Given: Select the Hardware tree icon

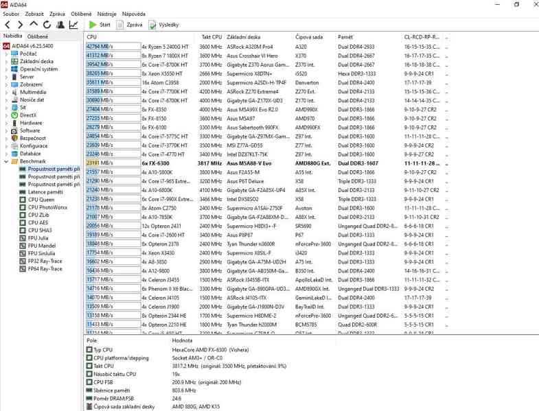Looking at the screenshot, I should click(x=14, y=123).
